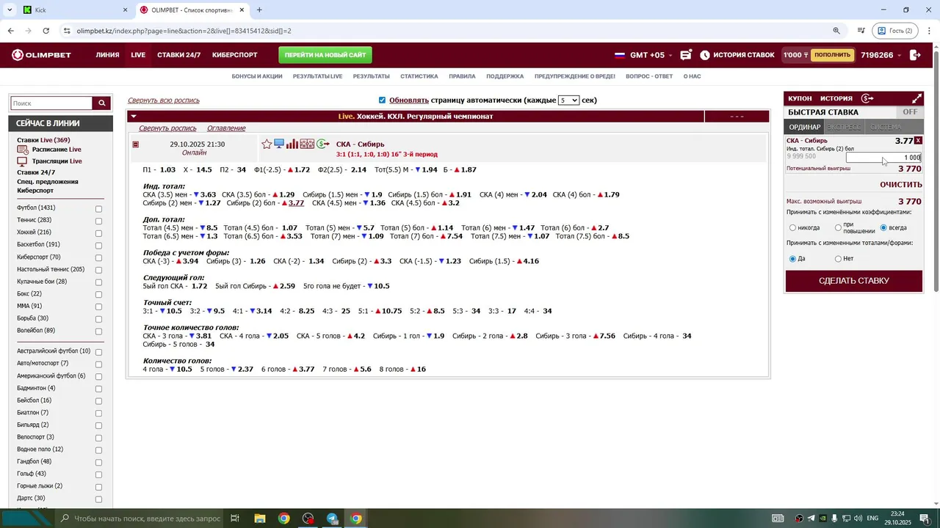Image resolution: width=940 pixels, height=528 pixels.
Task: Click the green cash-out icon next to the match
Action: (323, 144)
